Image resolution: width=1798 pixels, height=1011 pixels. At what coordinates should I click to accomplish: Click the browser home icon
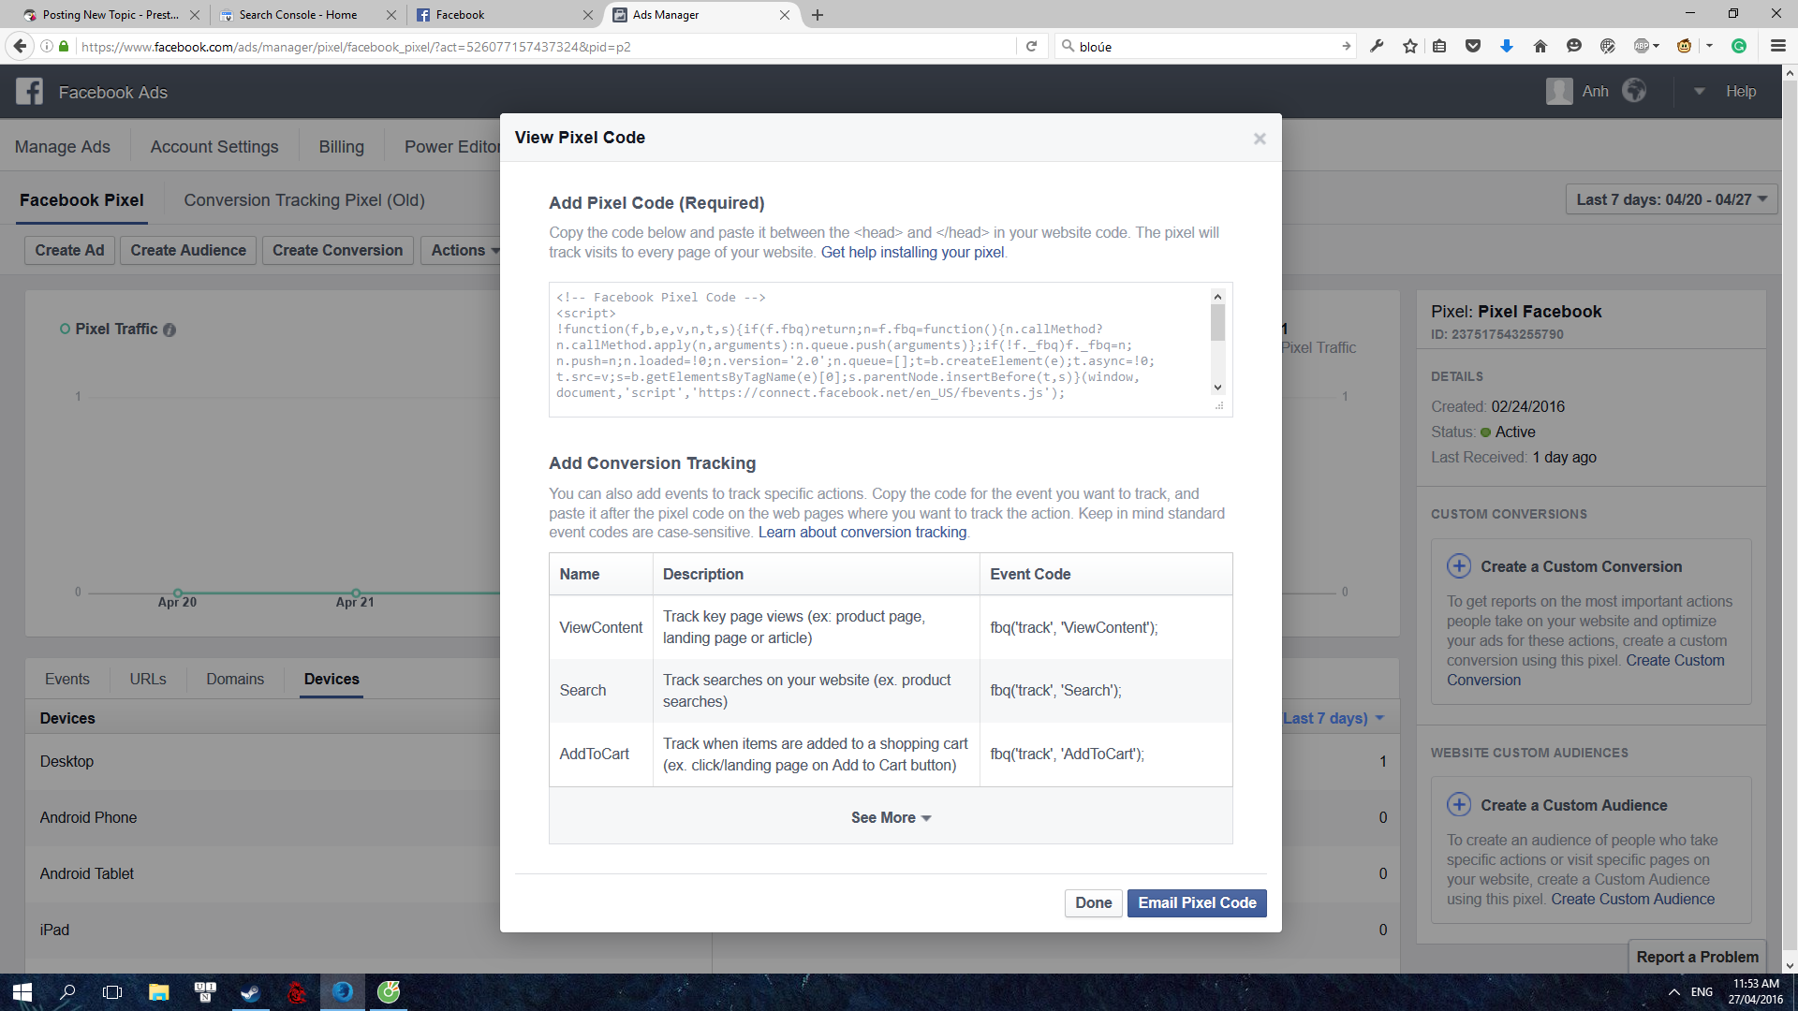(x=1540, y=46)
